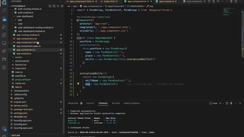This screenshot has height=137, width=244.
Task: Open terminal panel more actions ellipsis
Action: click(236, 103)
